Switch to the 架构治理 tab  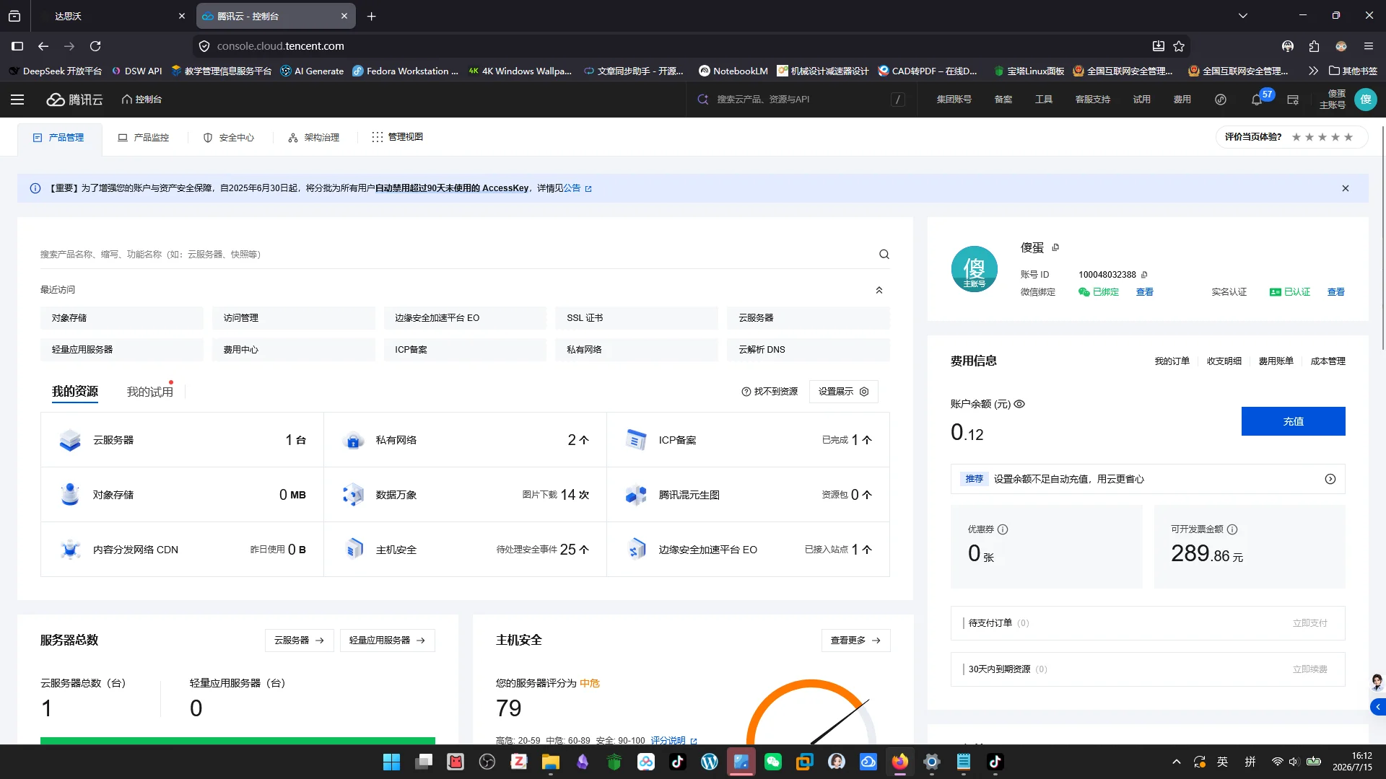314,138
